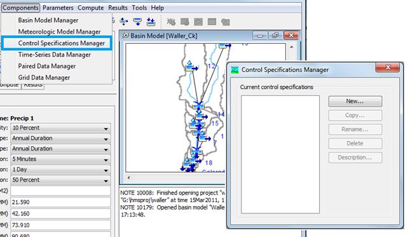Click the Description... button
The height and width of the screenshot is (237, 415).
[x=355, y=158]
